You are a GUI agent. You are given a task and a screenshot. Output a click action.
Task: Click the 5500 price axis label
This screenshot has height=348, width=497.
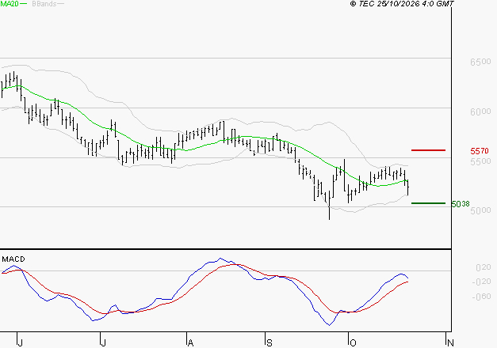click(x=480, y=161)
